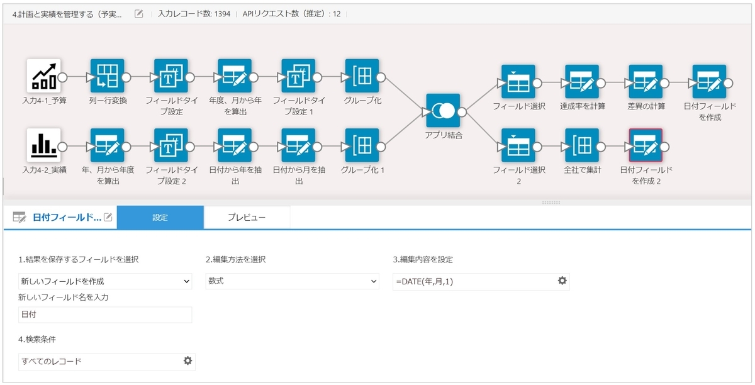The image size is (755, 385).
Task: Click the panel divider drag handle
Action: [x=551, y=203]
